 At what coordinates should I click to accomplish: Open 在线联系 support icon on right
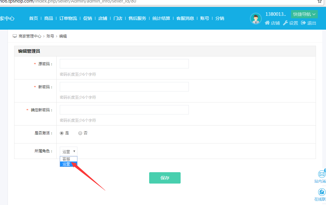pyautogui.click(x=322, y=192)
